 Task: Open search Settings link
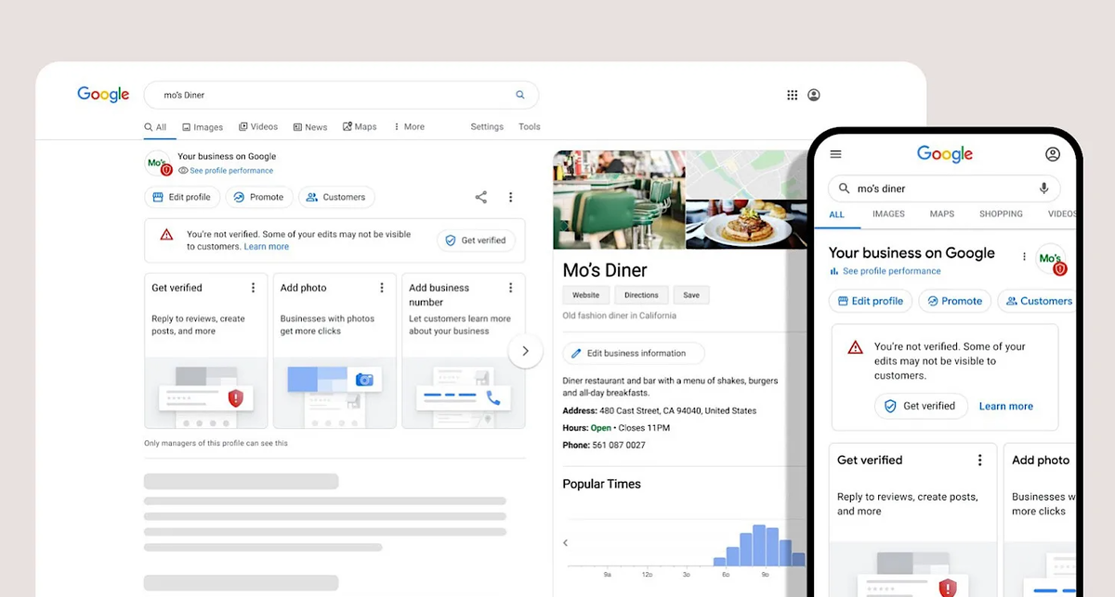pyautogui.click(x=487, y=127)
